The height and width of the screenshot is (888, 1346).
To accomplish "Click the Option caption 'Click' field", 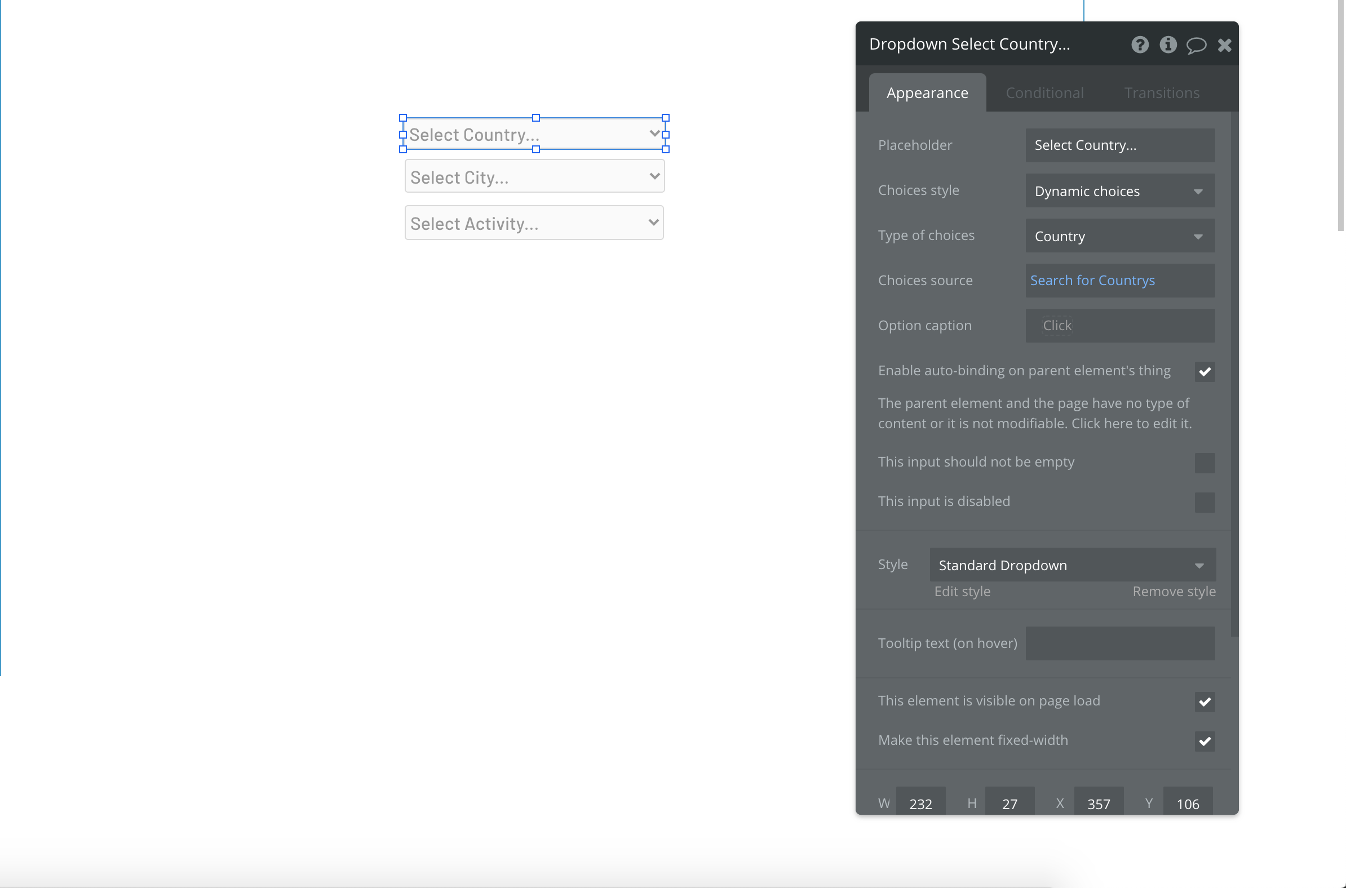I will 1057,326.
